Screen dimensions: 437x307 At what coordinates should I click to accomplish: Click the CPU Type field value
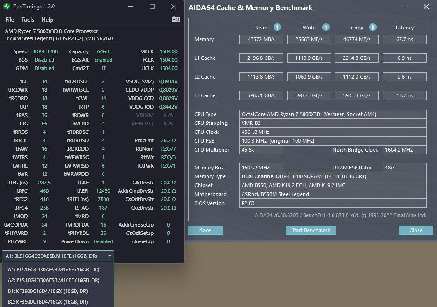click(x=333, y=114)
